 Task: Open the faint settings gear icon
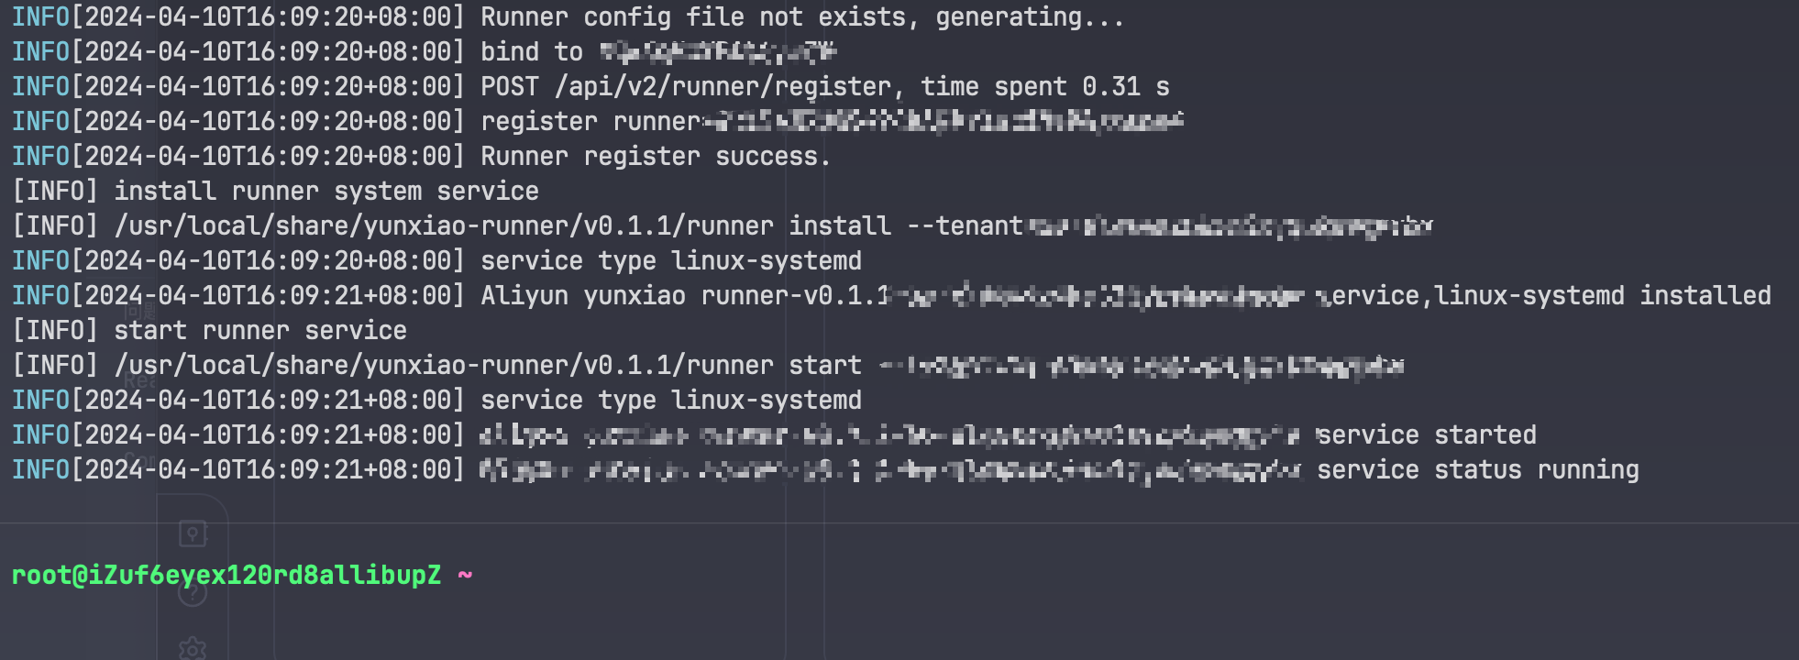point(193,647)
